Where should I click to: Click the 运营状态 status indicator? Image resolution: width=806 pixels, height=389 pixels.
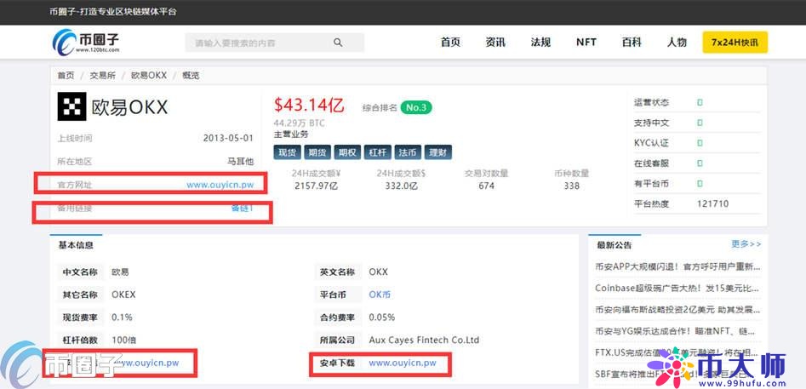pyautogui.click(x=700, y=102)
